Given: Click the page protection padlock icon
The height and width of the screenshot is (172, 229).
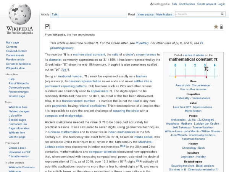Looking at the screenshot, I should point(221,26).
